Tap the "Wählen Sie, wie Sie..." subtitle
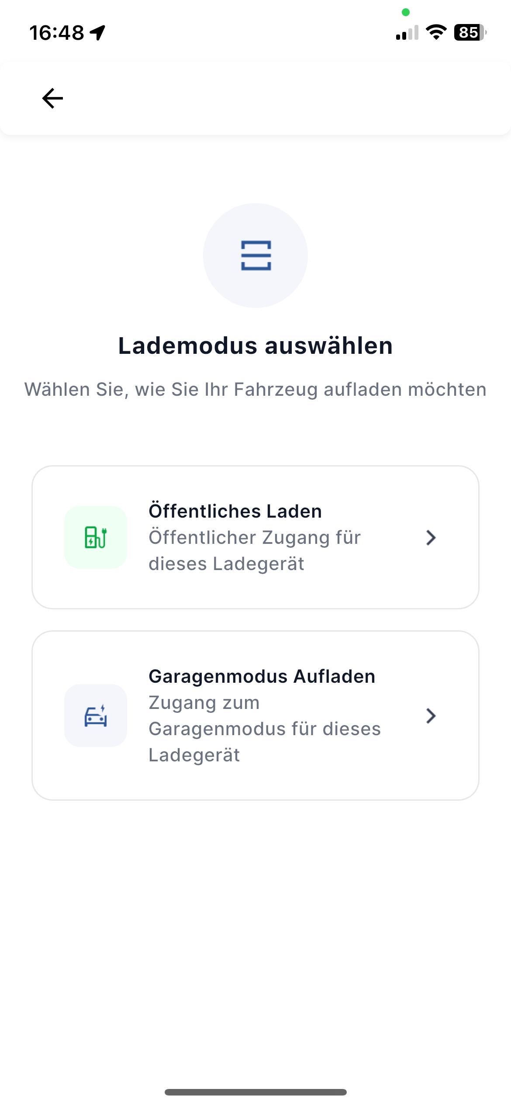Image resolution: width=511 pixels, height=1106 pixels. click(255, 390)
